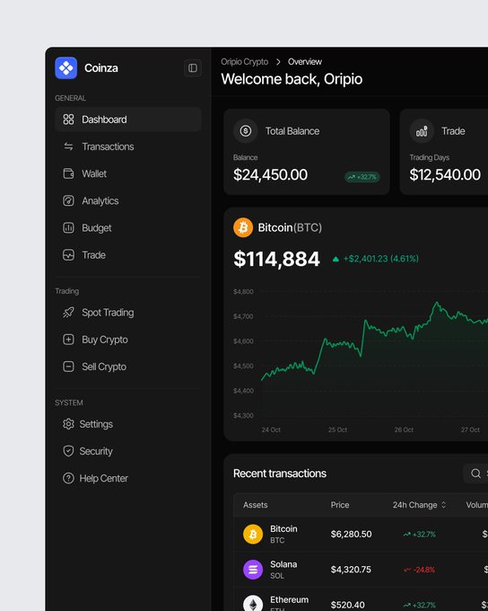Collapse sidebar using the panel toggle icon
The image size is (488, 611).
point(193,68)
